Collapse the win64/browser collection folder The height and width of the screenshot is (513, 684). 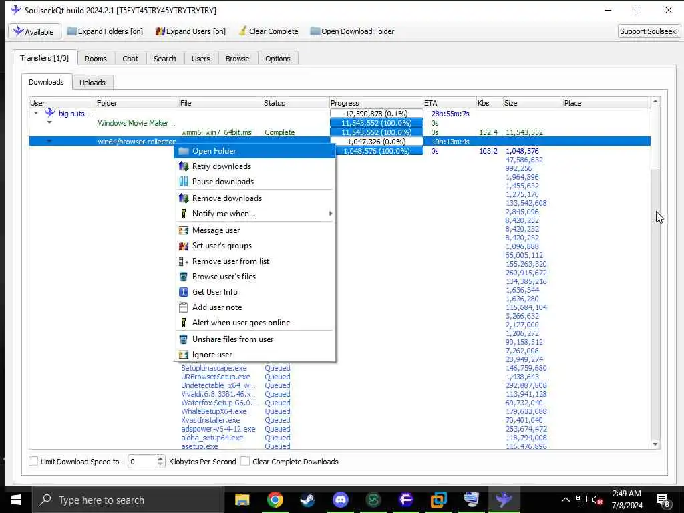pos(49,142)
